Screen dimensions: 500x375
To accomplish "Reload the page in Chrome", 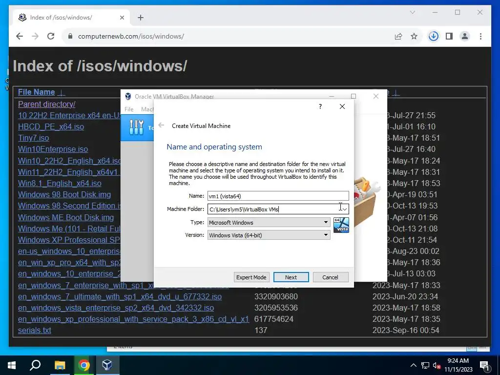I will pyautogui.click(x=51, y=36).
